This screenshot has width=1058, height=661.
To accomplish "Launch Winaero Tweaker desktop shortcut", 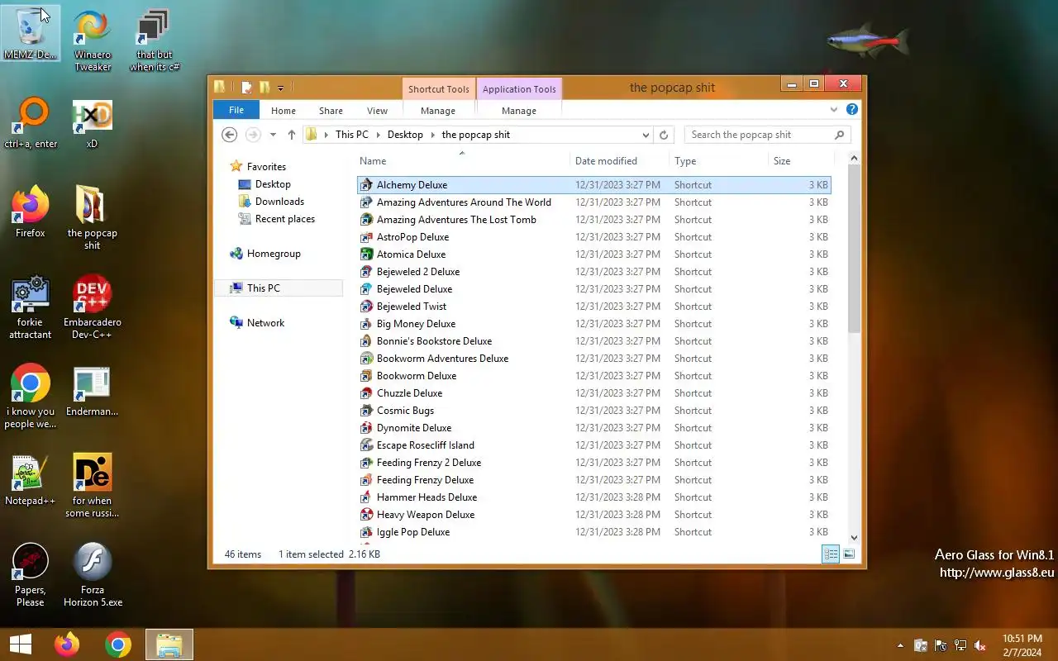I will tap(93, 41).
